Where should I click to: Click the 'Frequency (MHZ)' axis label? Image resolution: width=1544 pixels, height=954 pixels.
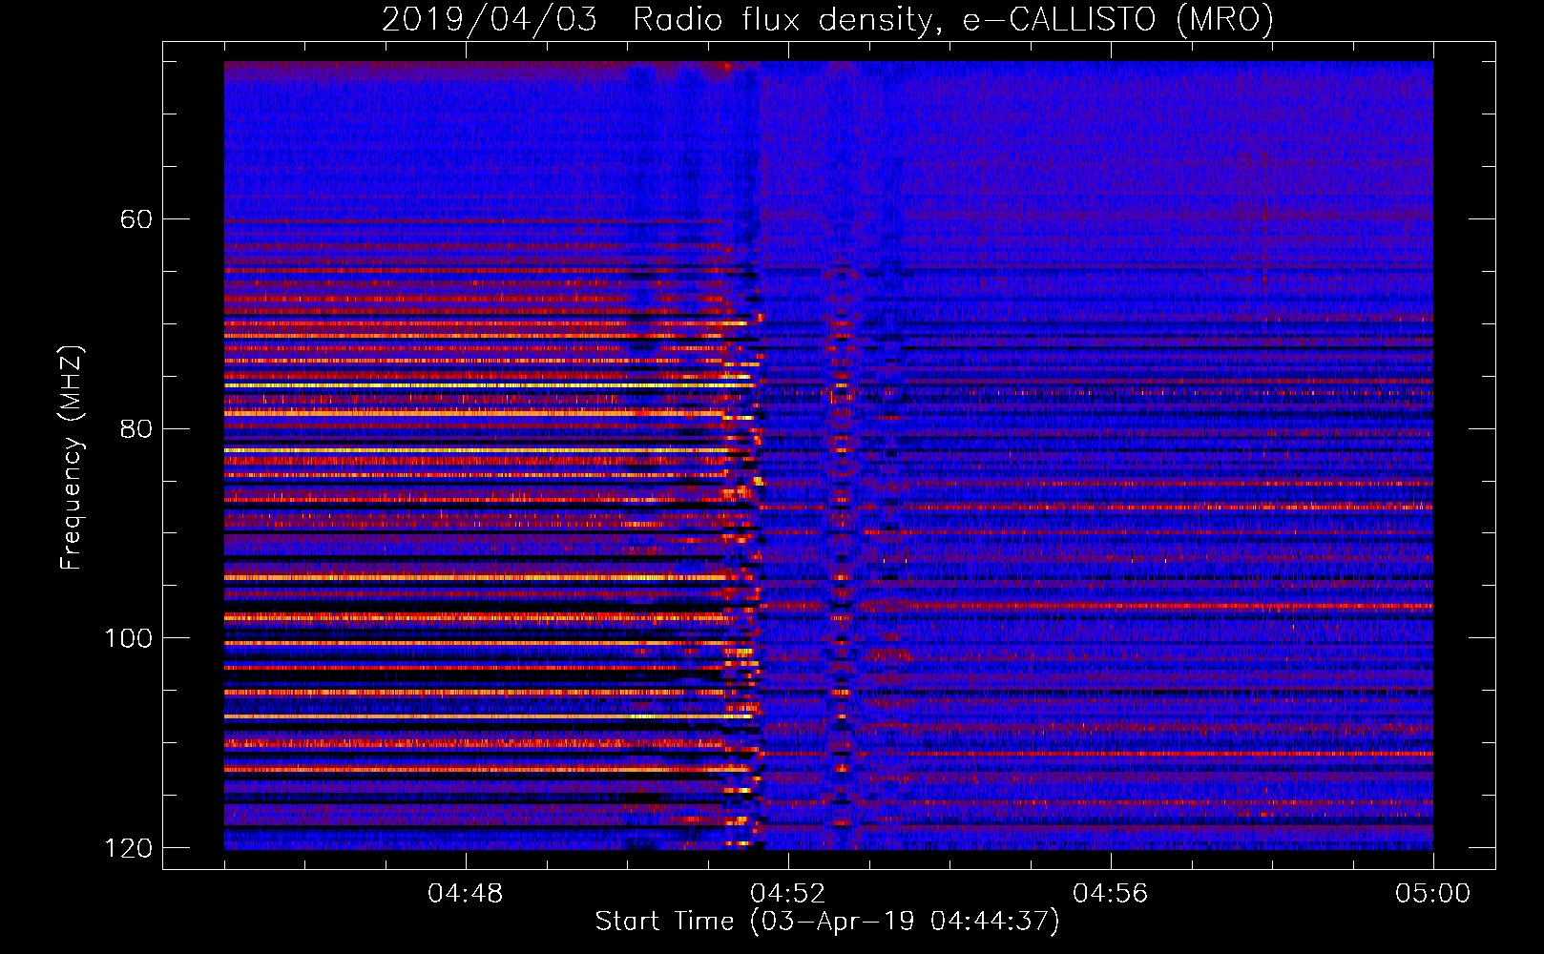coord(72,457)
